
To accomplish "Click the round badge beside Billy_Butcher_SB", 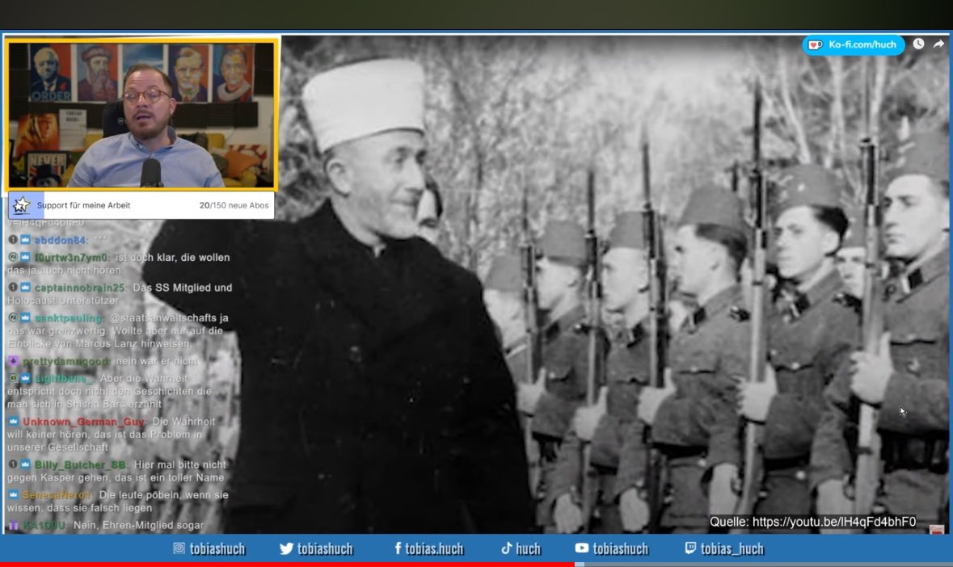I will pyautogui.click(x=12, y=464).
